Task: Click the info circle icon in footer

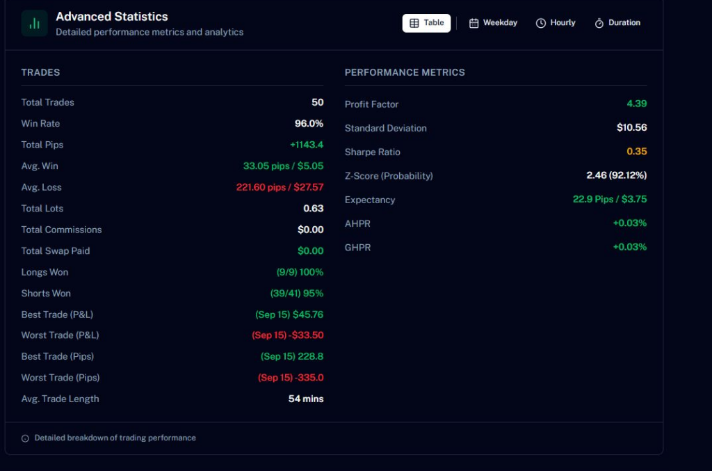Action: (25, 438)
